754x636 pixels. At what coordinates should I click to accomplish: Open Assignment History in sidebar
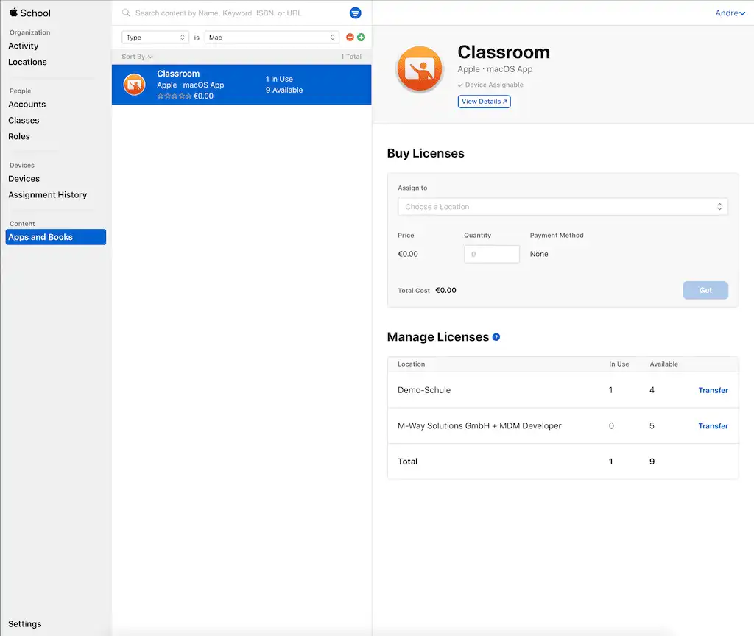click(x=48, y=194)
